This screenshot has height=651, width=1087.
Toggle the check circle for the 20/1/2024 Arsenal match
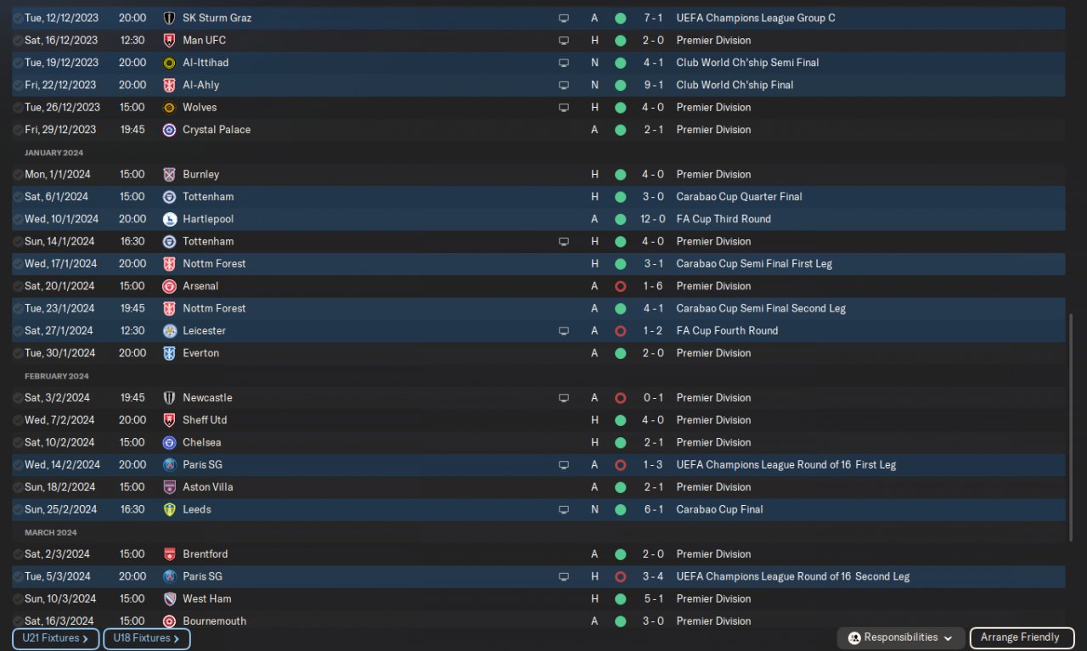pyautogui.click(x=18, y=287)
